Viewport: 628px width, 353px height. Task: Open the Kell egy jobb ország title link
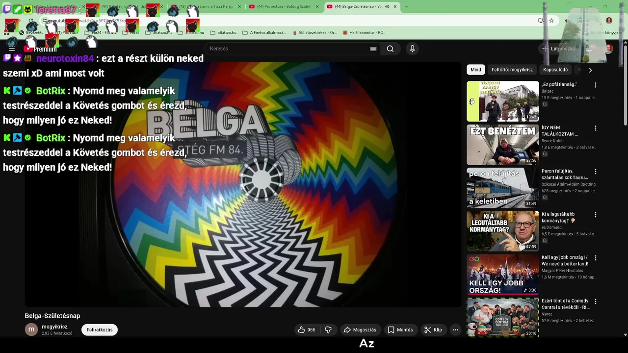[565, 260]
